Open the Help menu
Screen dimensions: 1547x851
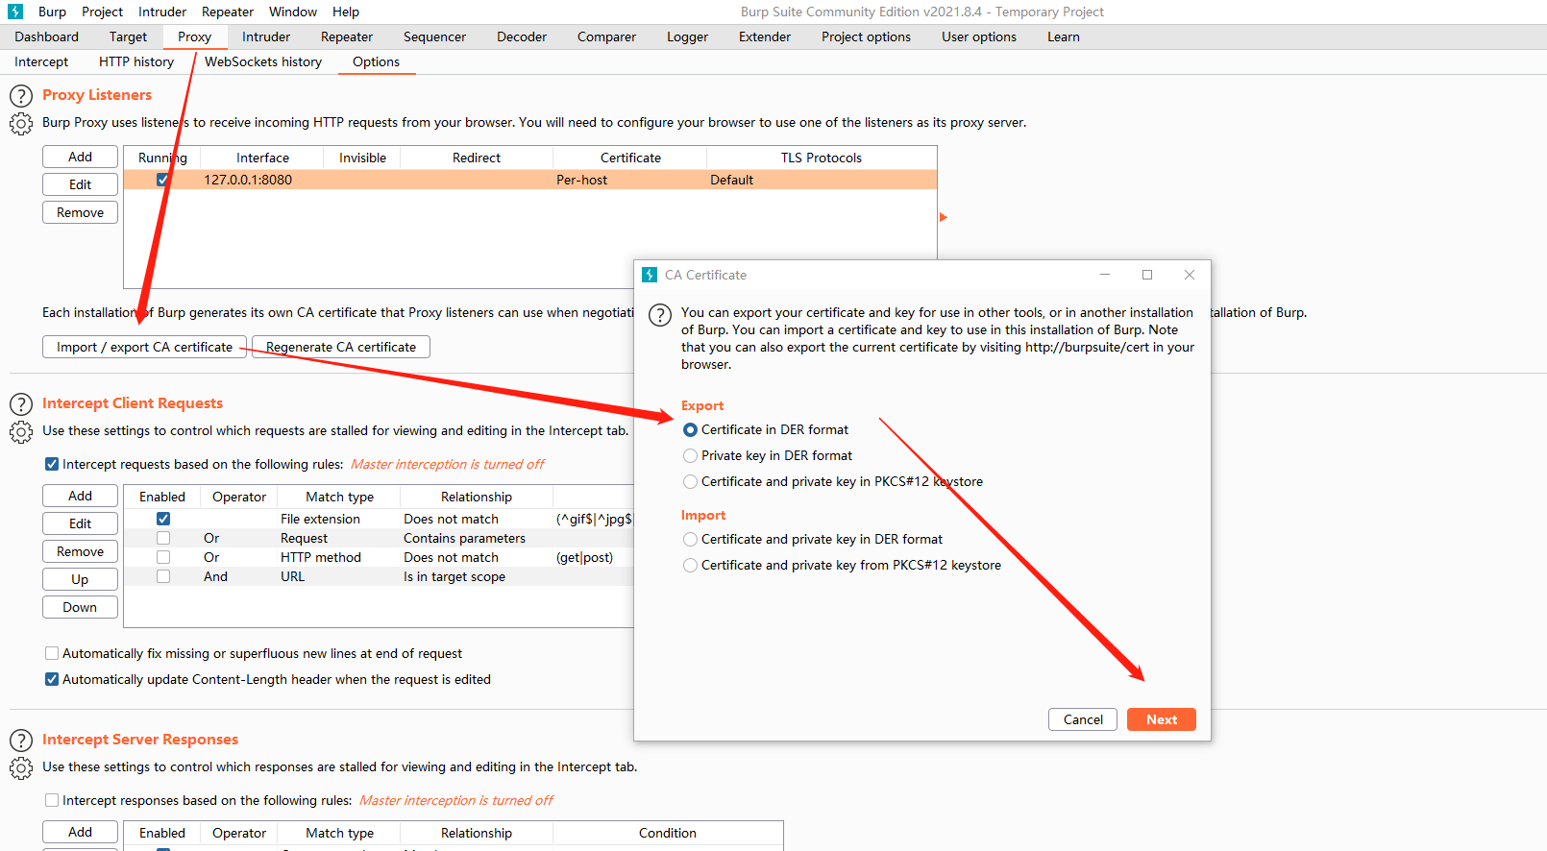(x=346, y=12)
